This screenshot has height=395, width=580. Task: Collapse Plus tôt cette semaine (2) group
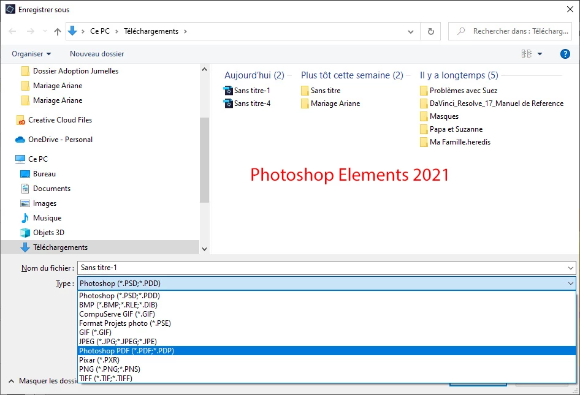[x=352, y=75]
